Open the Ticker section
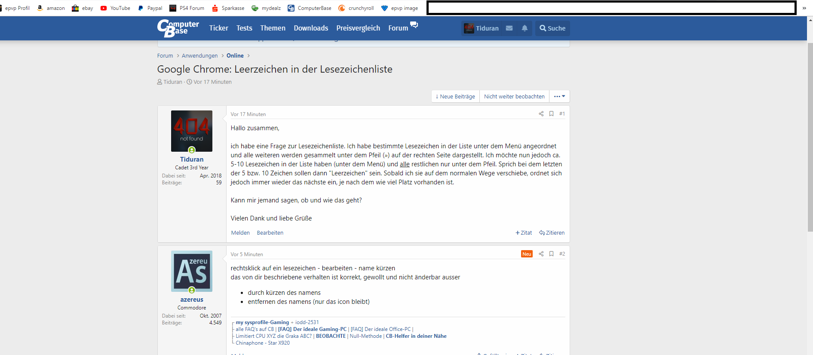The width and height of the screenshot is (813, 355). (x=218, y=28)
